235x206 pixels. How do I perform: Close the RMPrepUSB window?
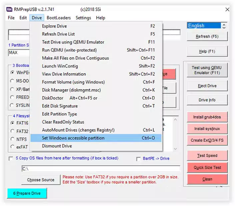click(227, 10)
